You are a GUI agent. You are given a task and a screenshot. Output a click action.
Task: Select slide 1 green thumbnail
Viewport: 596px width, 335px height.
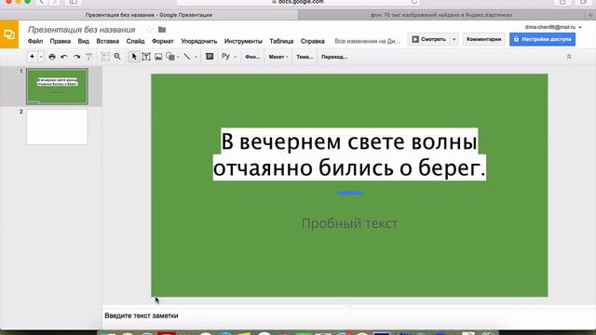click(57, 87)
